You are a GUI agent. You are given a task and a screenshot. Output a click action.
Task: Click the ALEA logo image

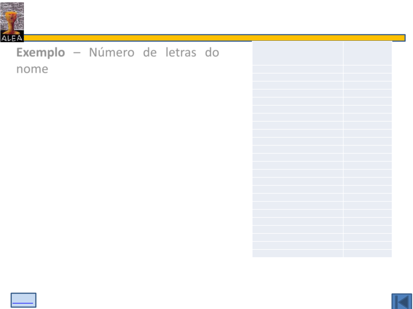12,19
